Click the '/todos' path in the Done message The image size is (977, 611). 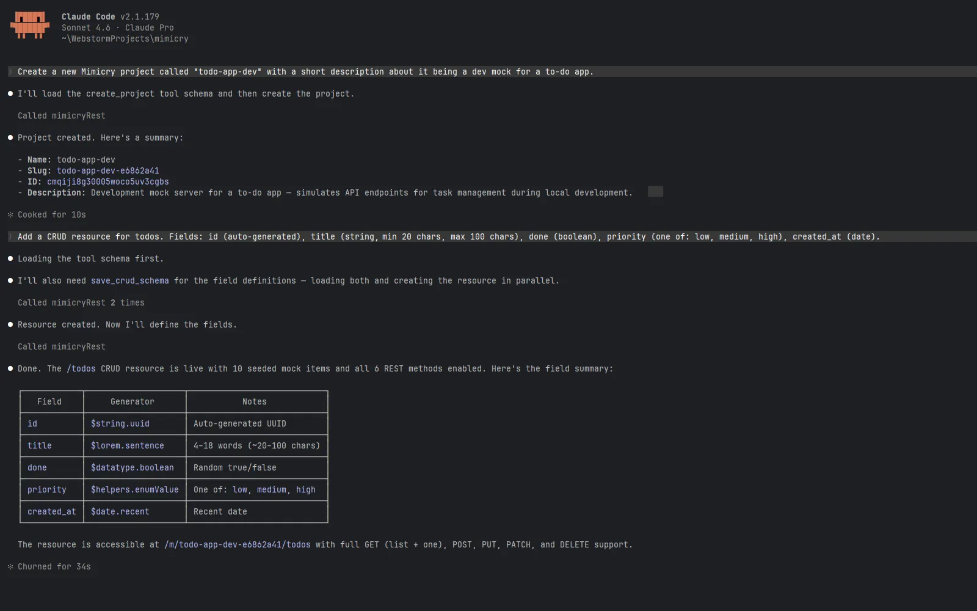(81, 369)
